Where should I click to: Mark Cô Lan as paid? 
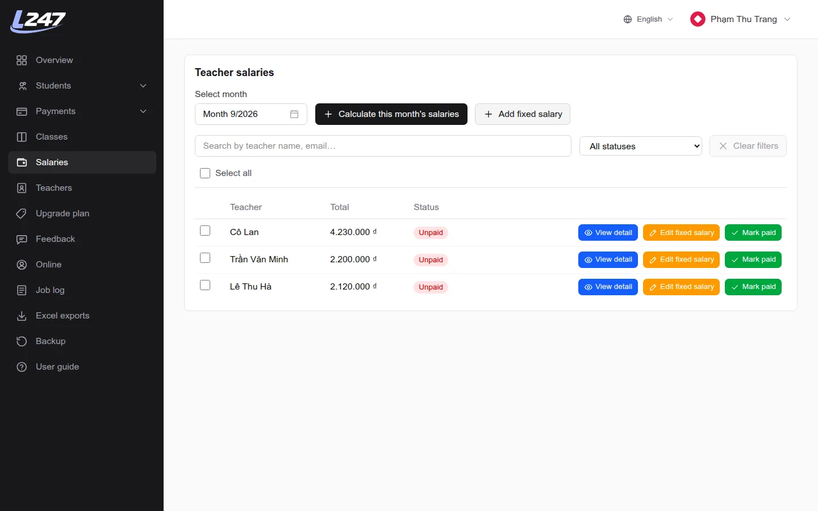tap(753, 233)
